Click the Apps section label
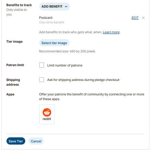The width and height of the screenshot is (151, 150). tap(10, 94)
